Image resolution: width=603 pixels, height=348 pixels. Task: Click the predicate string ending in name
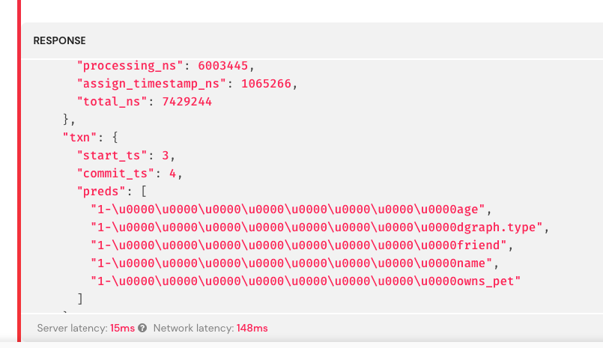(x=291, y=263)
